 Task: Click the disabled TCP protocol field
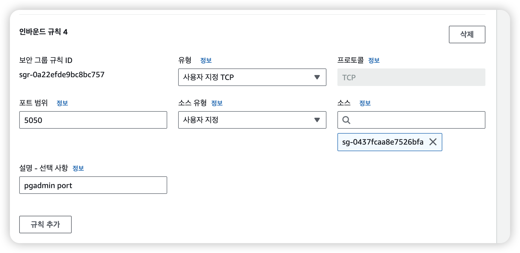point(411,77)
